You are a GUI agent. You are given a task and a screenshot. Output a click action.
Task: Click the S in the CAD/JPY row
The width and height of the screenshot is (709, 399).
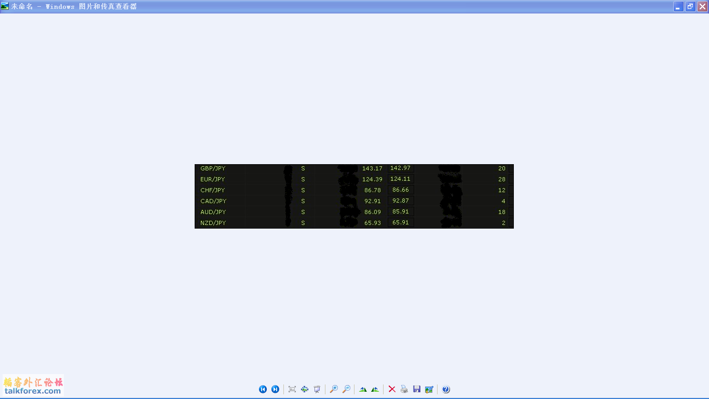(x=303, y=201)
